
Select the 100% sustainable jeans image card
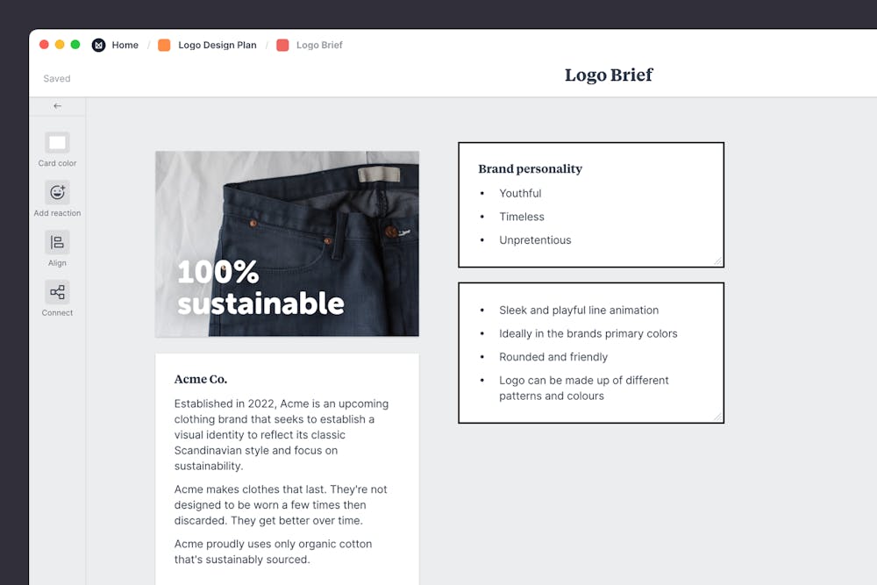click(287, 244)
